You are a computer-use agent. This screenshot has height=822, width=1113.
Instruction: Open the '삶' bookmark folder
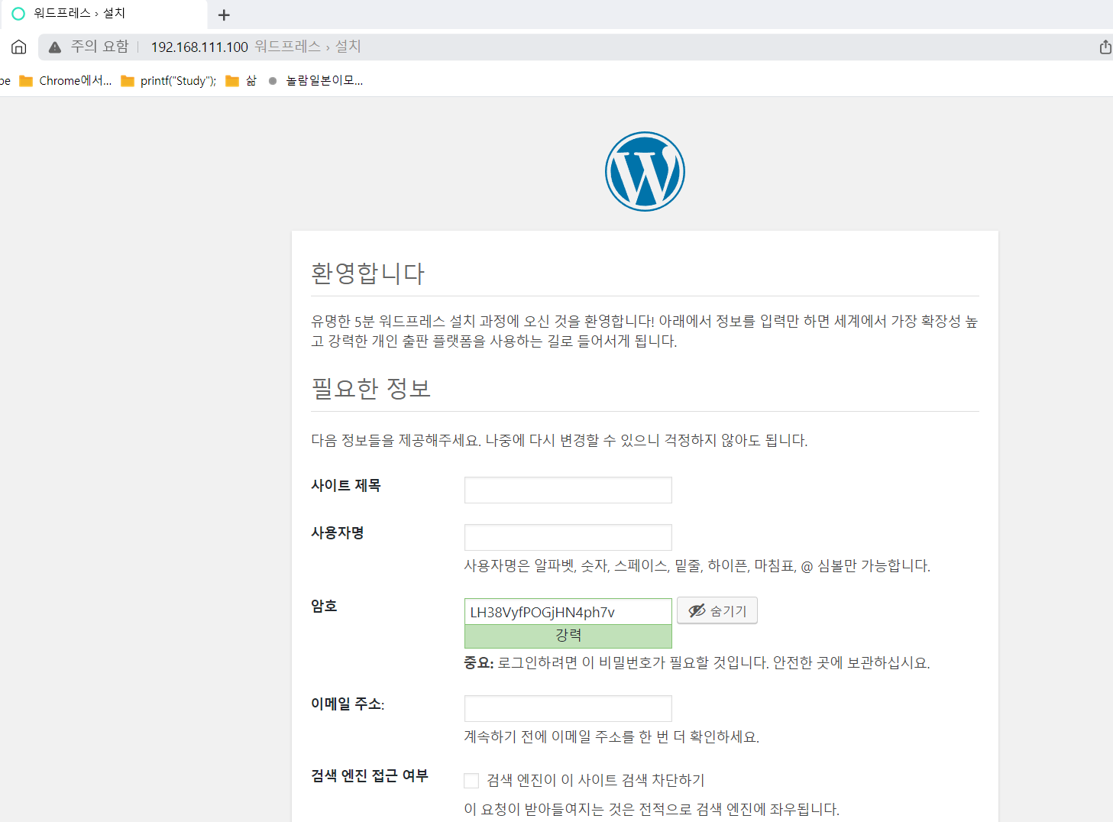[241, 81]
